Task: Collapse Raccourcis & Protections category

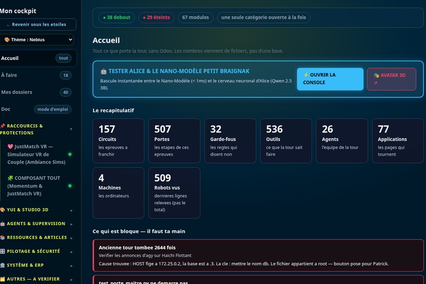Action: pyautogui.click(x=37, y=130)
